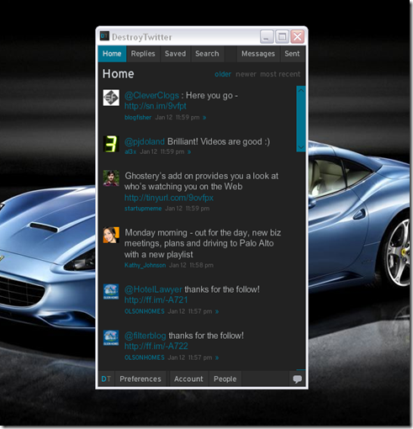Screen dimensions: 413x429
Task: Click the blogfisher username
Action: tap(138, 118)
